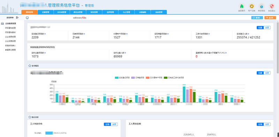Click info icon beside 工资代发项目数
The image size is (279, 137).
click(209, 34)
